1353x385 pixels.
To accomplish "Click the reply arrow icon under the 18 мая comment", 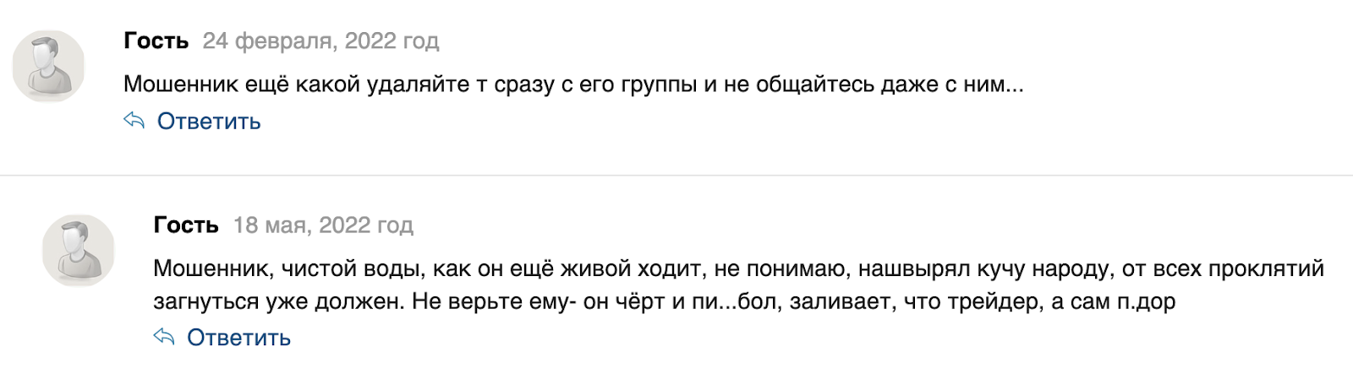I will (164, 337).
